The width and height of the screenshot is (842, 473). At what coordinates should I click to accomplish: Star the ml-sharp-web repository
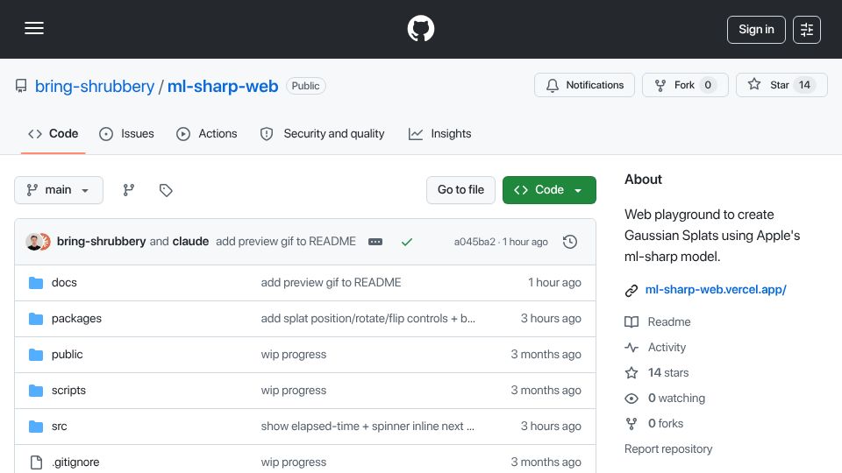point(781,85)
